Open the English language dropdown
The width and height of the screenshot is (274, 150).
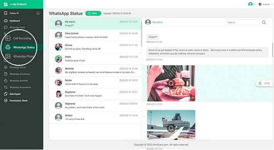[x=267, y=4]
